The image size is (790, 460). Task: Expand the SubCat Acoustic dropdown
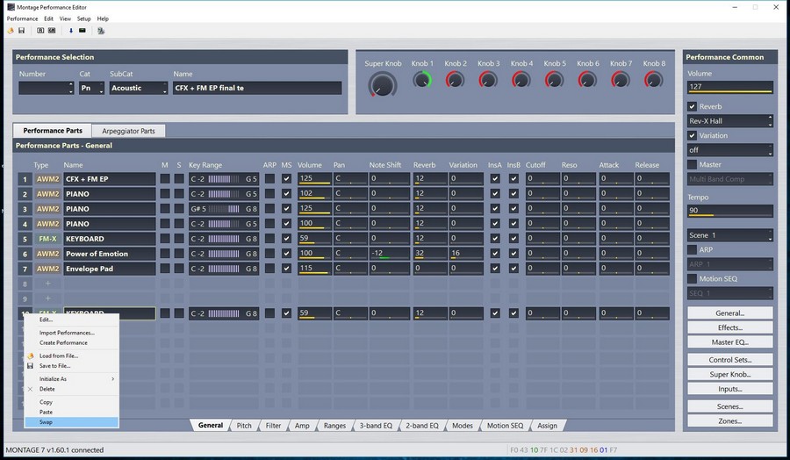point(139,88)
